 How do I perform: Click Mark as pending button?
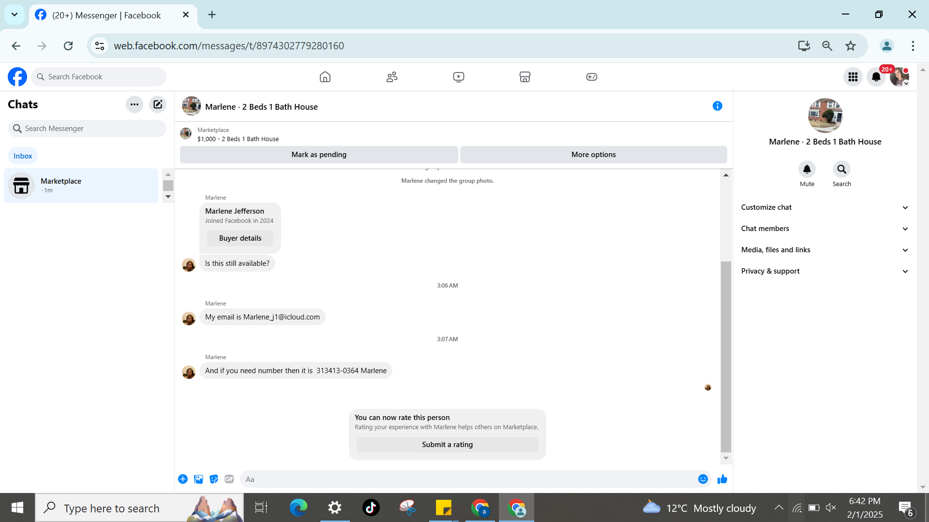pyautogui.click(x=319, y=155)
